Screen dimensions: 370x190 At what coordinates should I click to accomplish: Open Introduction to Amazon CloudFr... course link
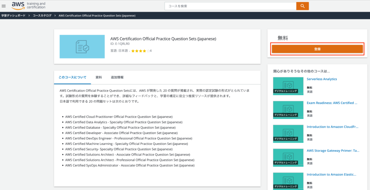click(332, 127)
